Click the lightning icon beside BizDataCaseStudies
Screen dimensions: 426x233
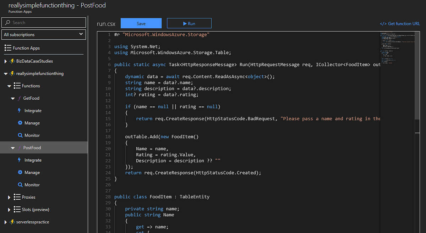12,61
